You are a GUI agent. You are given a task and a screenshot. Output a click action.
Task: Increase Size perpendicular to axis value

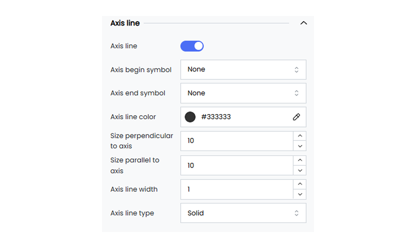[300, 136]
